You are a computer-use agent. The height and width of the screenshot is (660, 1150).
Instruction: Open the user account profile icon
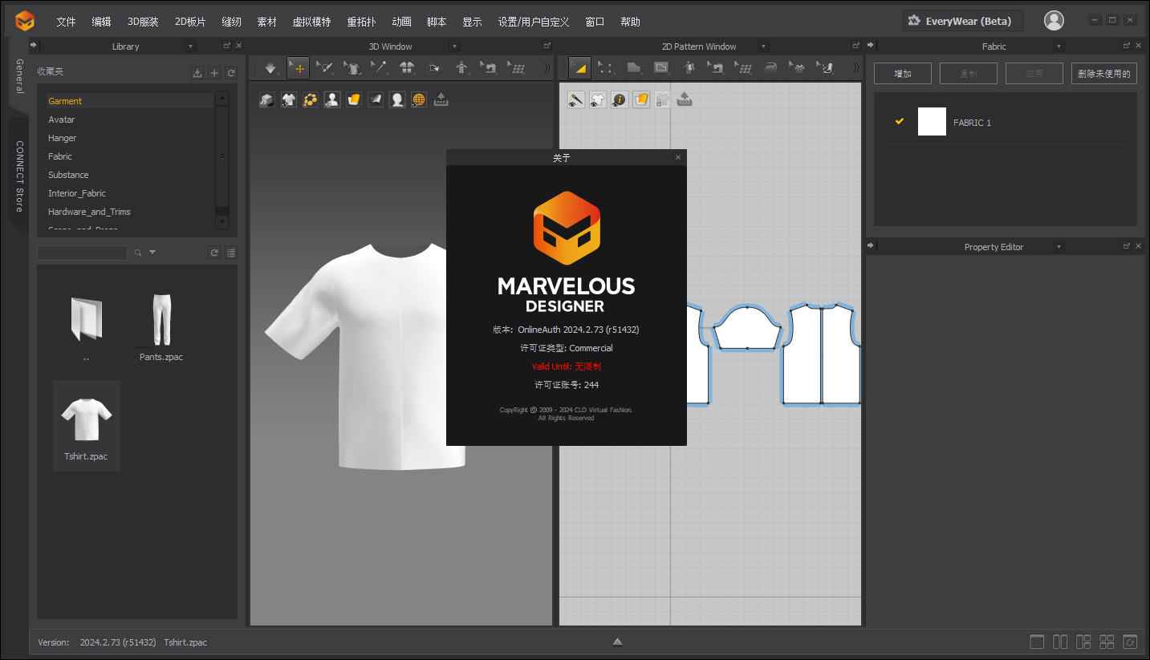click(1054, 21)
